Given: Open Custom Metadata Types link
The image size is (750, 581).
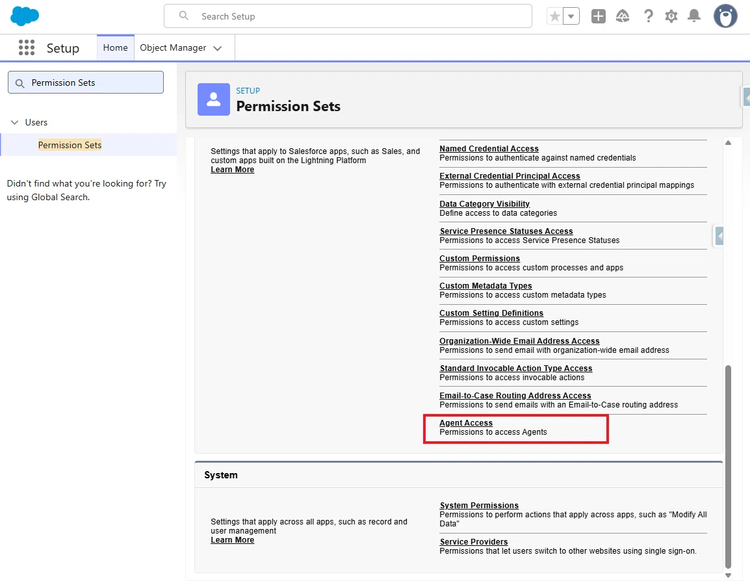Looking at the screenshot, I should (485, 285).
